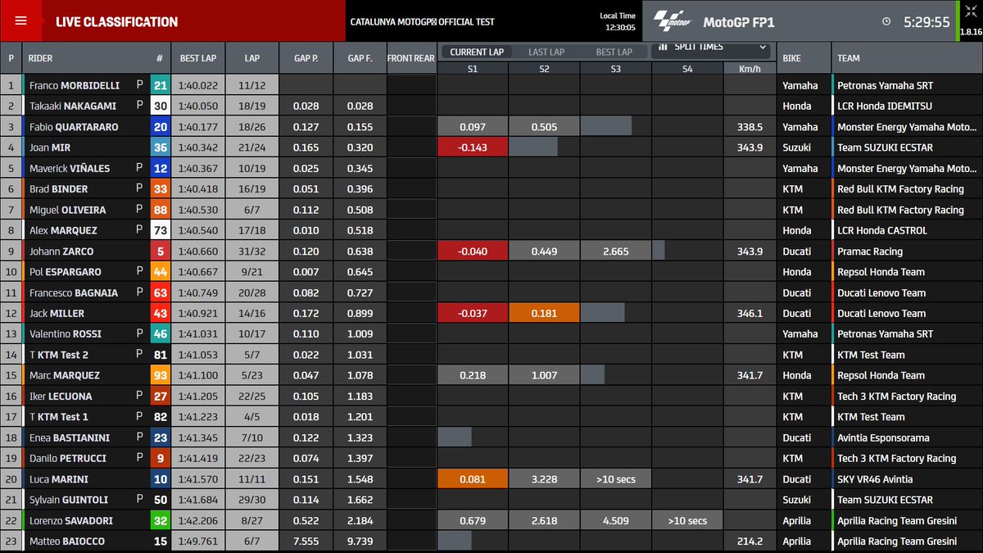Sort by Gap F. column header

pyautogui.click(x=360, y=58)
